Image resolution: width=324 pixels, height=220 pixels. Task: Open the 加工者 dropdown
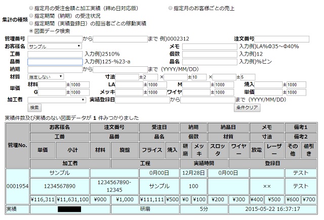57,100
